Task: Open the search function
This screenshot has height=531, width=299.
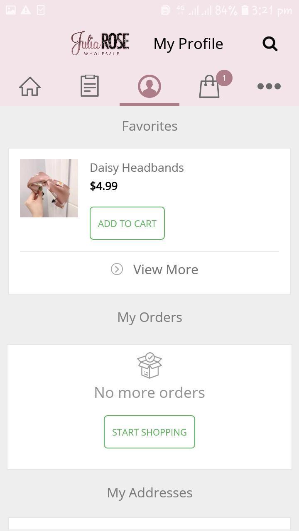Action: tap(270, 43)
